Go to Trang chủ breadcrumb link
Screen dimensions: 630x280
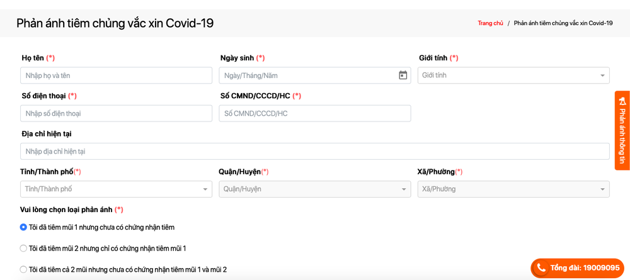pyautogui.click(x=490, y=23)
